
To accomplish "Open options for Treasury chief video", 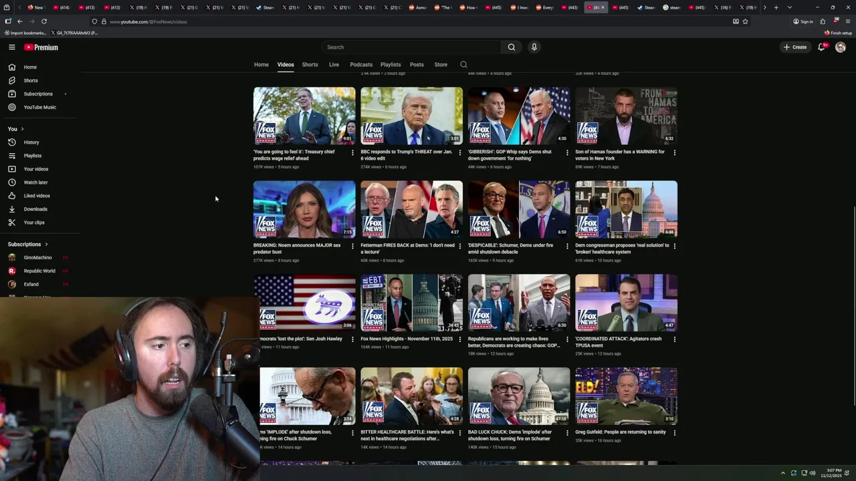I will (x=352, y=152).
